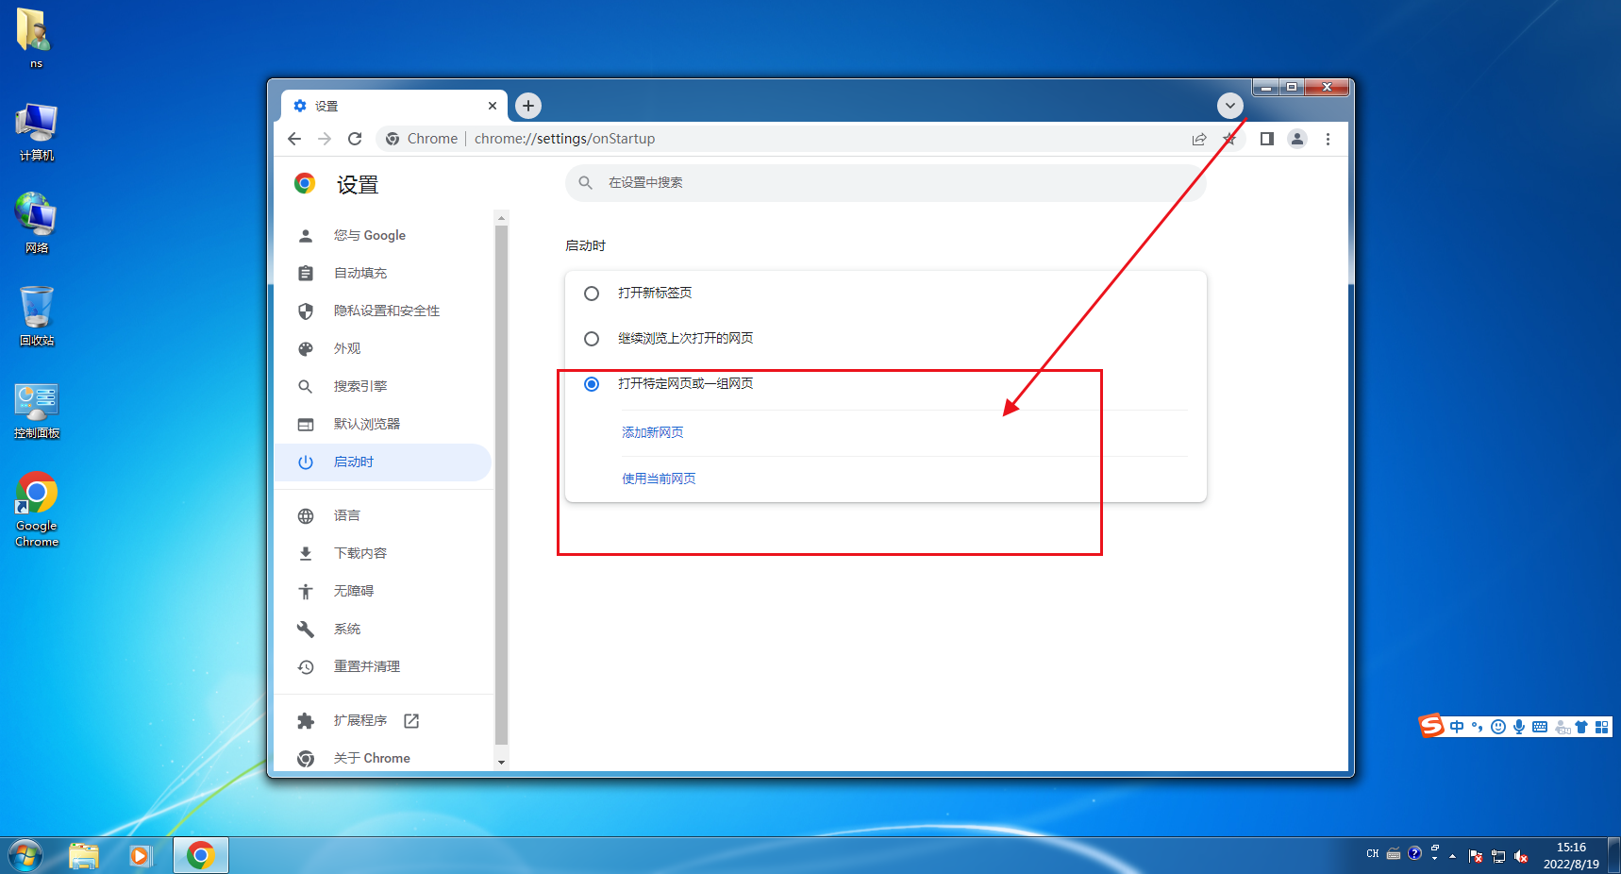Open the 扩展程序 extensions link
Screen dimensions: 1621x874
tap(383, 720)
